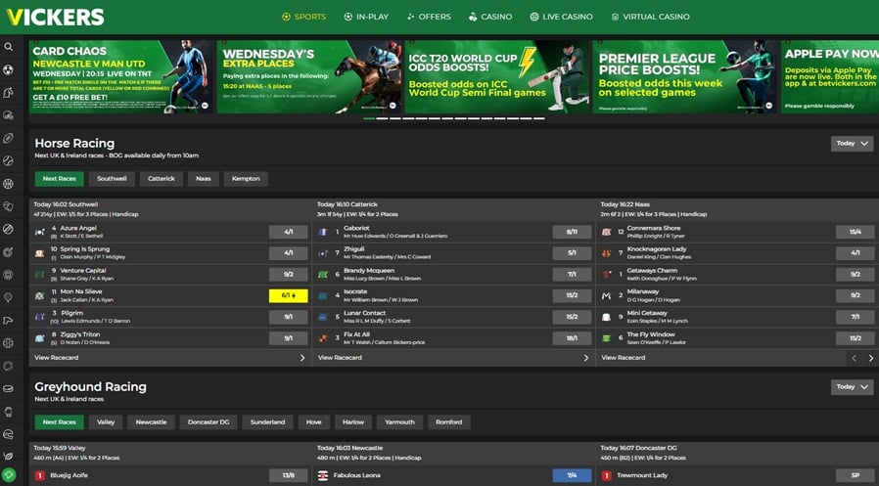Open the Offers tab
The height and width of the screenshot is (486, 879).
click(429, 17)
